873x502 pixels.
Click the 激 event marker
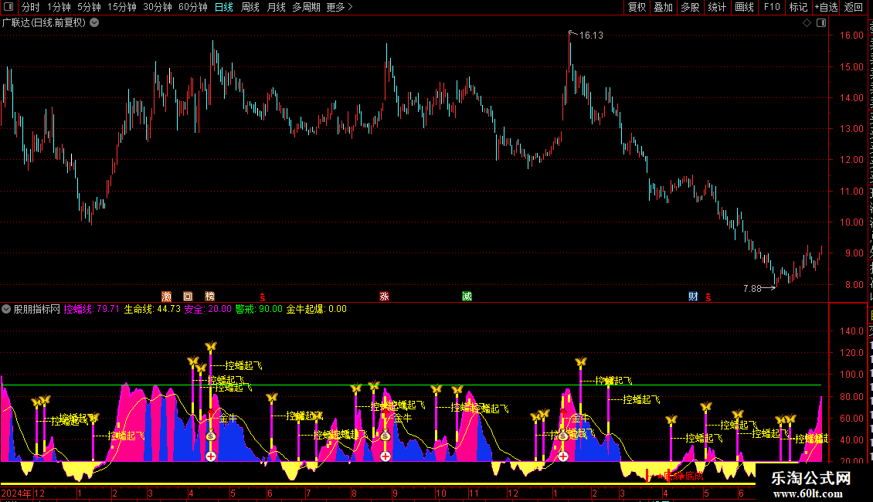pos(166,296)
